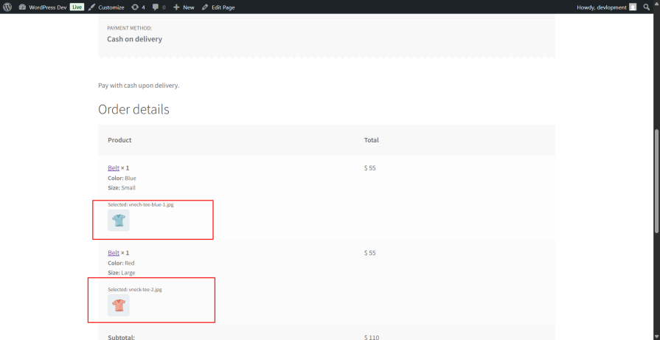Image resolution: width=660 pixels, height=340 pixels.
Task: Open the WordPress logo menu
Action: [x=7, y=7]
